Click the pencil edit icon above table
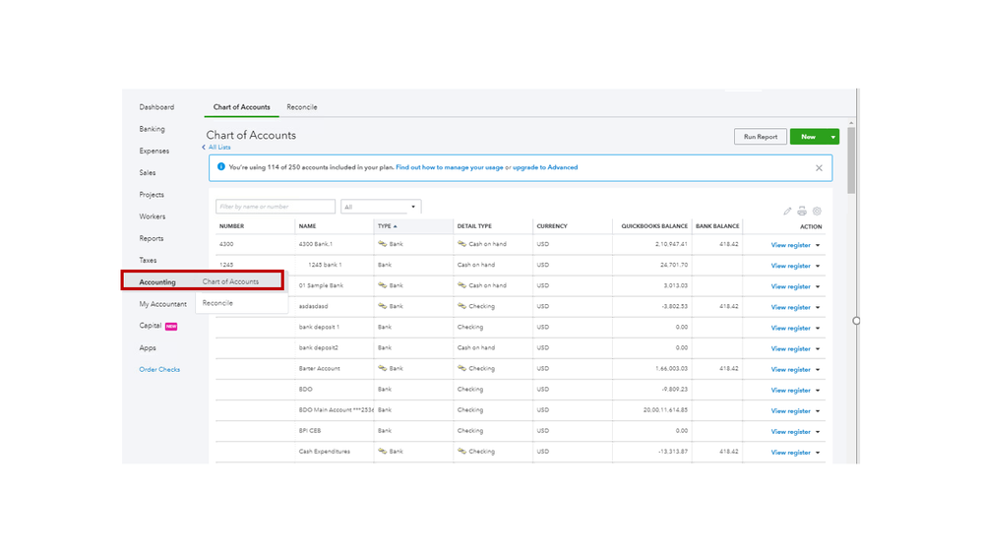Viewport: 983px width, 553px height. click(787, 211)
